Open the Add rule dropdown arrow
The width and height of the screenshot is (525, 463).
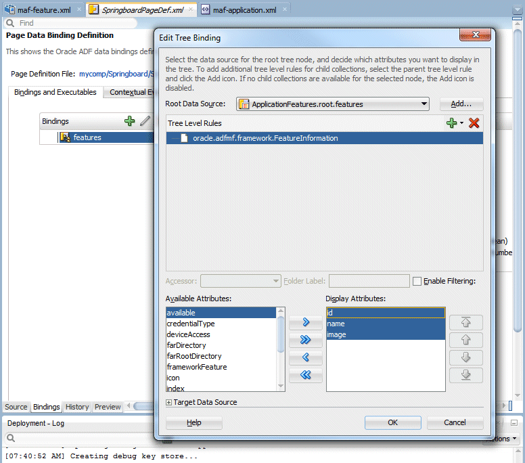click(461, 123)
